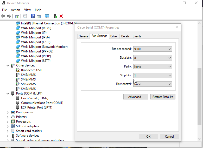Screen dimensions: 203x148
Task: Click the Advanced... button
Action: (136, 97)
